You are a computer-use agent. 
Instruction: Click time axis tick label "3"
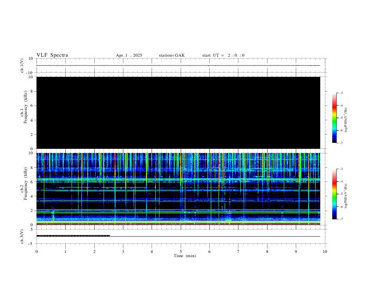coord(123,252)
